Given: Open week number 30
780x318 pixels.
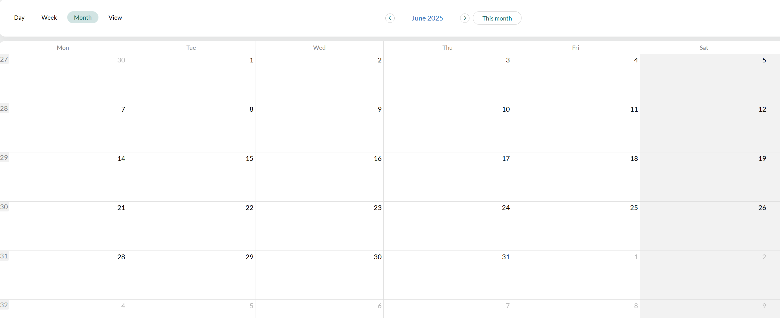Looking at the screenshot, I should (x=4, y=207).
